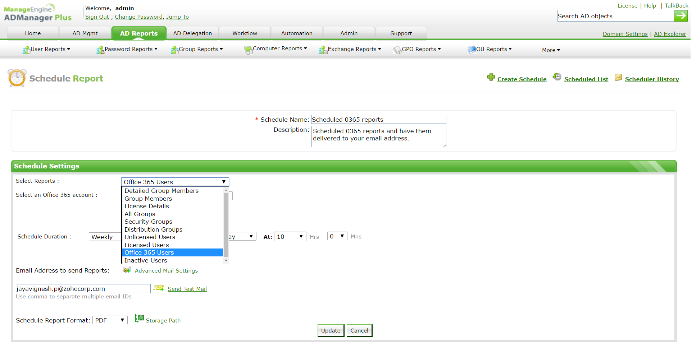692x353 pixels.
Task: Change the report format PDF dropdown
Action: click(110, 320)
